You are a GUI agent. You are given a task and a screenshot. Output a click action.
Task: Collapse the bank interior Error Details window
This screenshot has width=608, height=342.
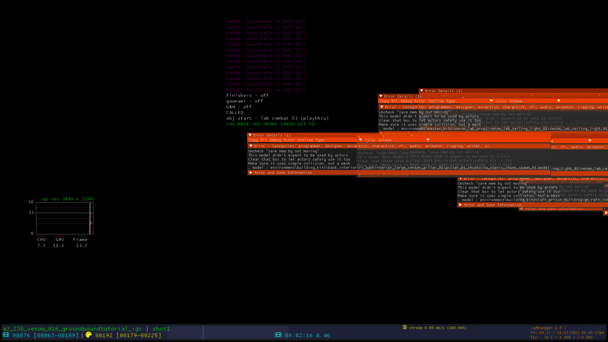250,135
